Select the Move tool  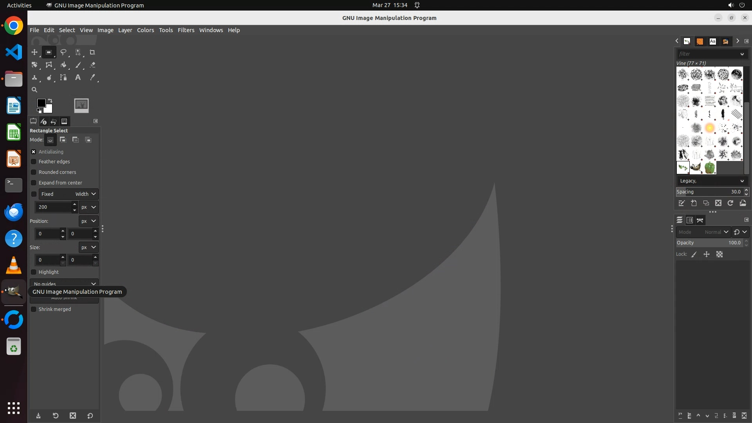click(x=34, y=52)
